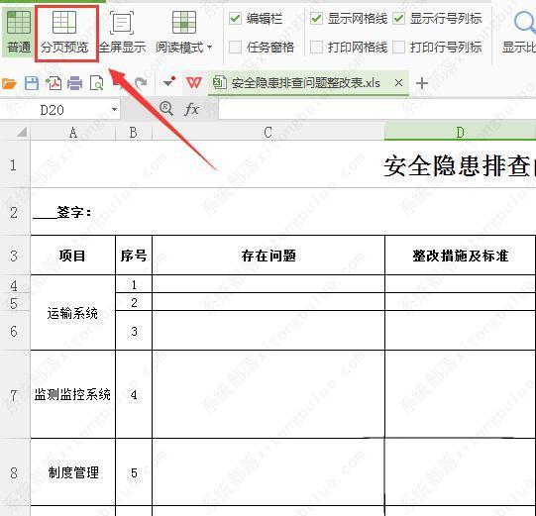Enable 打印行号列标 checkbox
536x516 pixels.
[398, 47]
